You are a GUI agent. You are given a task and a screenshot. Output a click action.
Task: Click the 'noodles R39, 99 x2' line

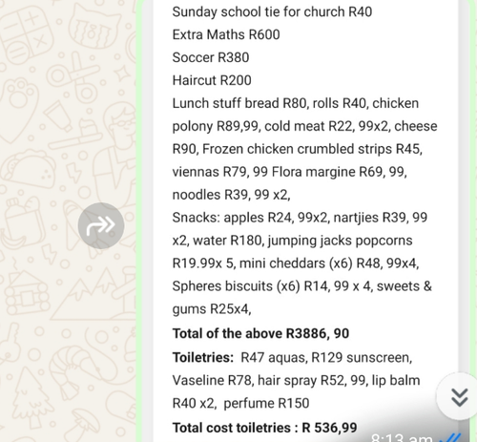pyautogui.click(x=231, y=195)
